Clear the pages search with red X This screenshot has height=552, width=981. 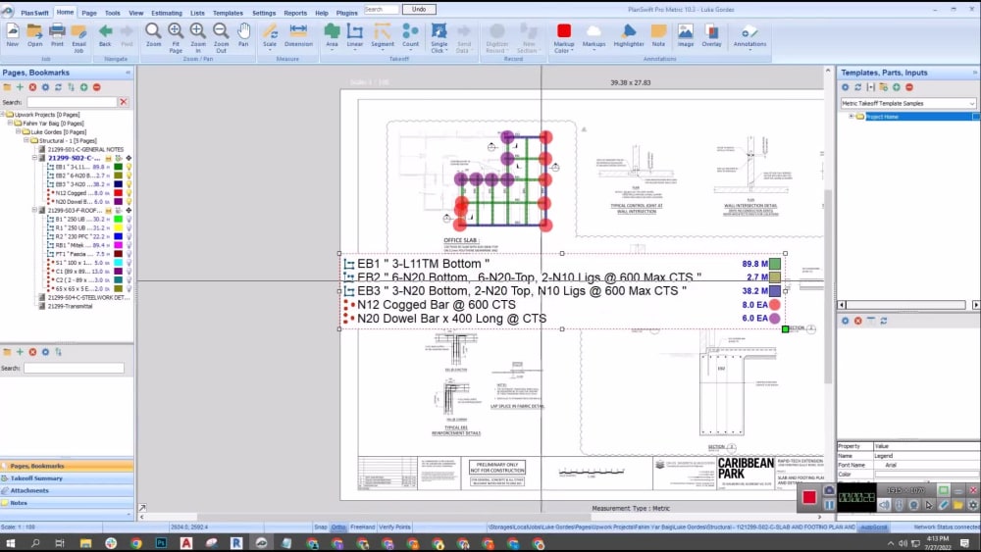click(124, 102)
